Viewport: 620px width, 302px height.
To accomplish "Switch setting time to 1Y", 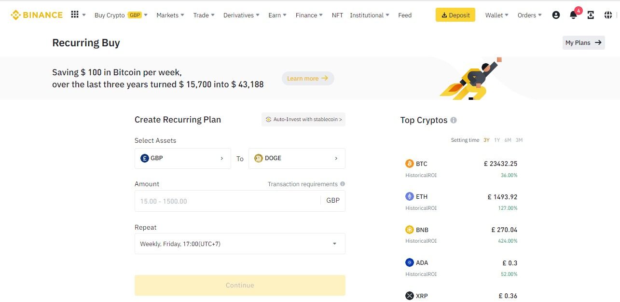I will pyautogui.click(x=497, y=140).
